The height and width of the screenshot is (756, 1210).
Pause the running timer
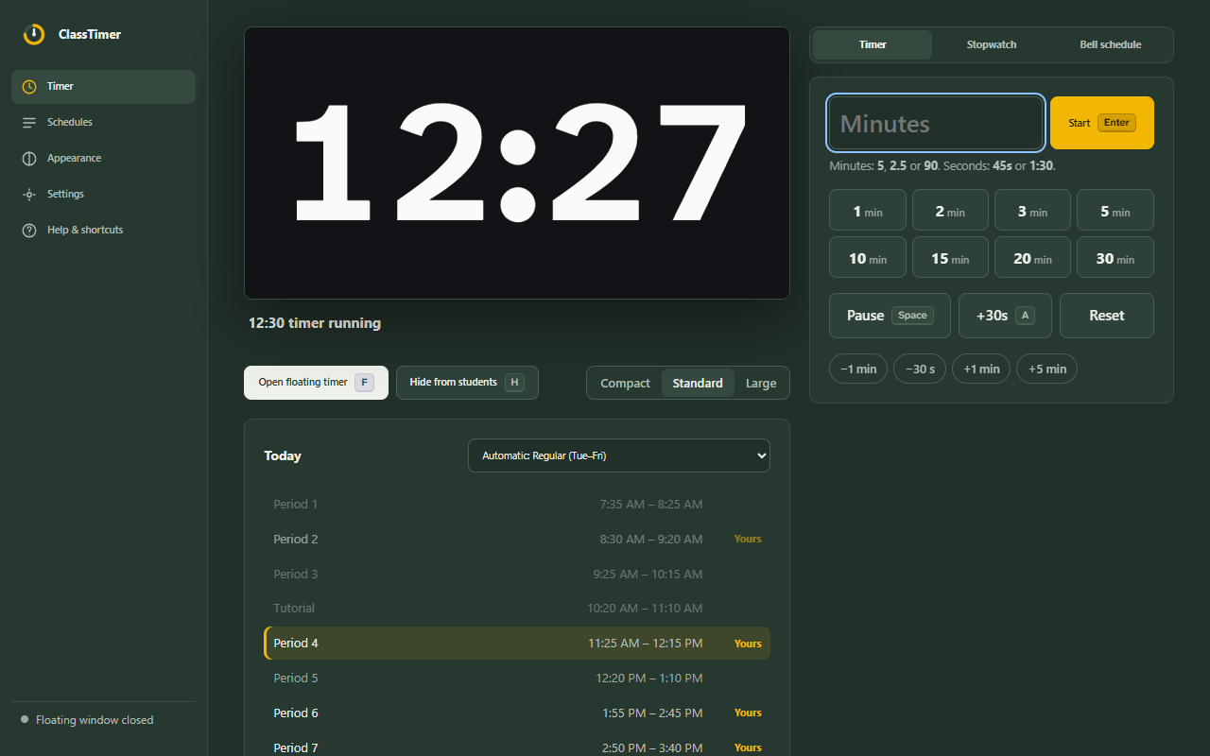(x=890, y=316)
